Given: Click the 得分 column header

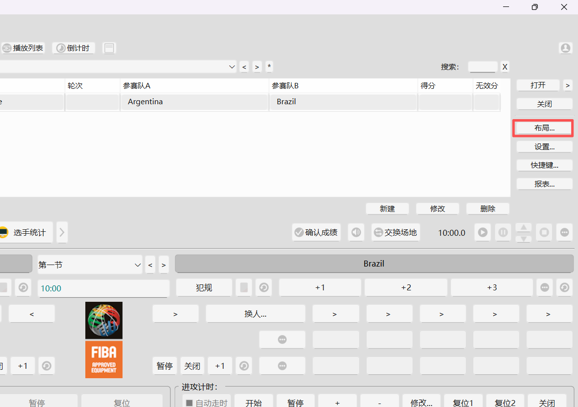Looking at the screenshot, I should (446, 85).
